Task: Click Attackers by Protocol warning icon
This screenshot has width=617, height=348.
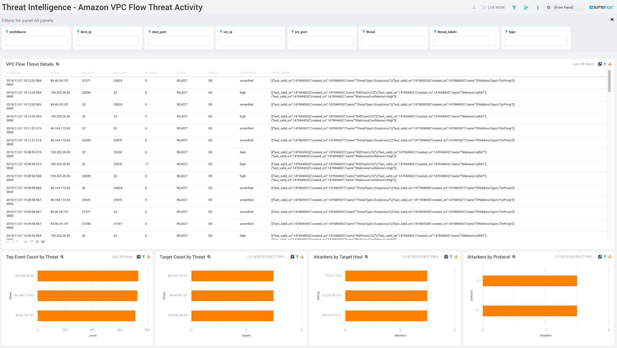Action: point(610,257)
